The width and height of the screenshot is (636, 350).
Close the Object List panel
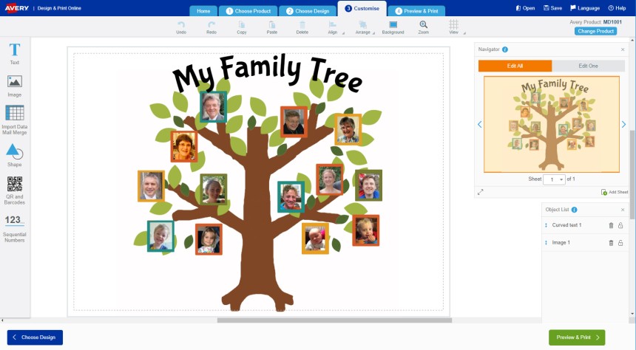(623, 210)
